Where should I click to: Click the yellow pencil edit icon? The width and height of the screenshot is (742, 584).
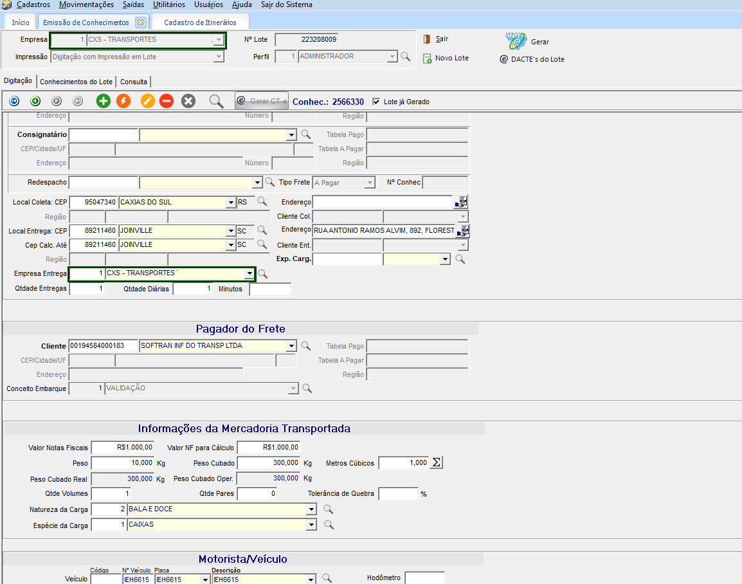click(148, 101)
